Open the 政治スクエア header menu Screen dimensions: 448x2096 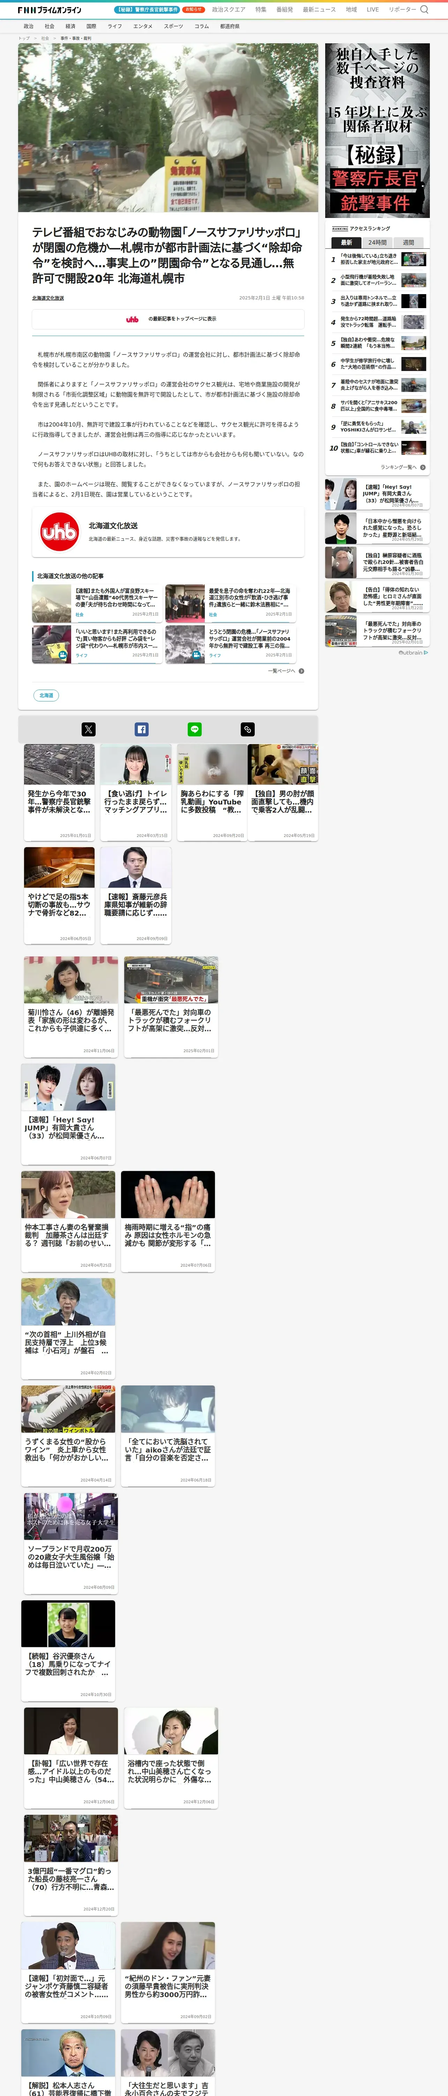coord(229,10)
